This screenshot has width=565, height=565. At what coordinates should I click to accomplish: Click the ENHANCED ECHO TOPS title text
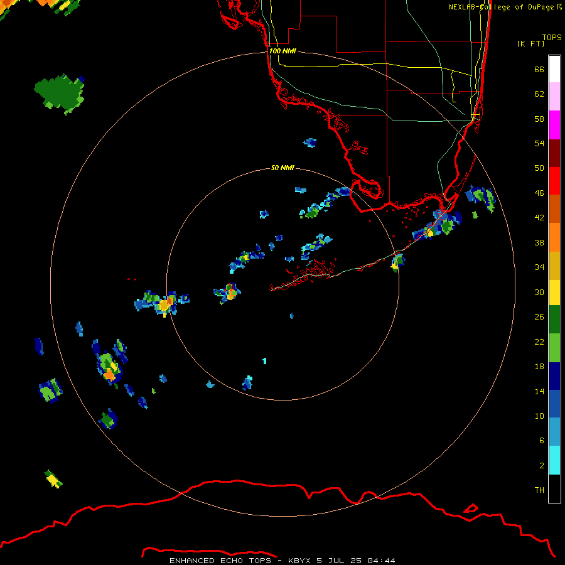(x=220, y=561)
